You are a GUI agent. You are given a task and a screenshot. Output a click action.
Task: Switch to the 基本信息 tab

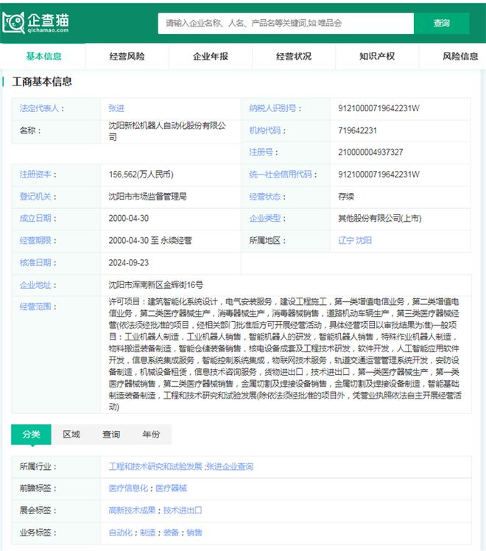(x=43, y=56)
